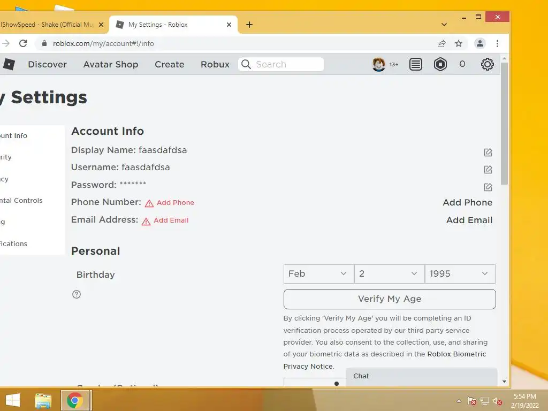Open the Discover menu item

pos(47,64)
